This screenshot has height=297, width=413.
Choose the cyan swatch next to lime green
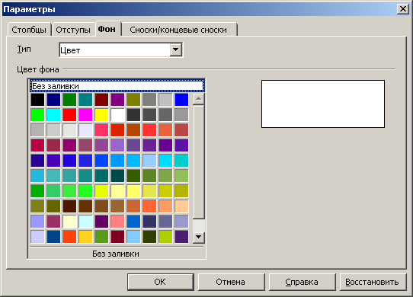pos(53,115)
